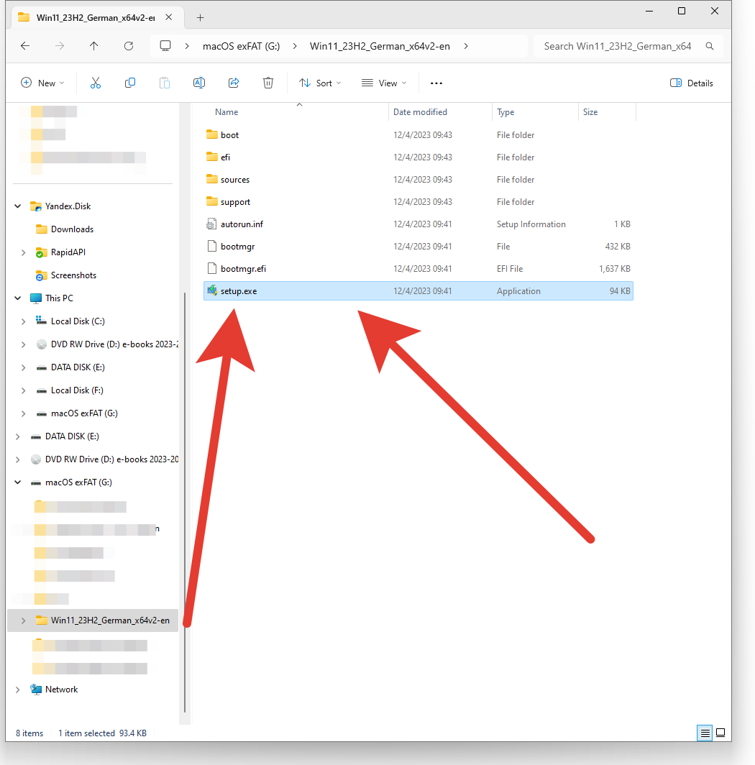
Task: Select Network in navigation pane
Action: point(62,690)
